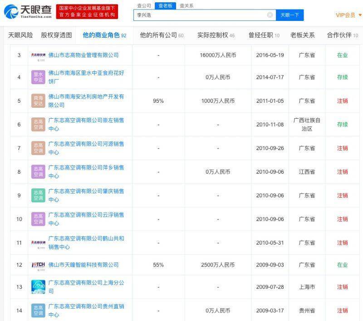Click the 上海市 region cell
Screen dimensions: 363x321
tap(307, 287)
